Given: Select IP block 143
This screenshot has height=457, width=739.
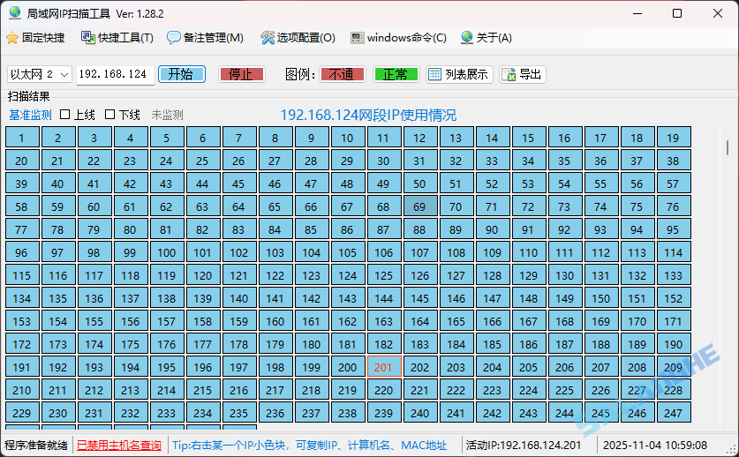Looking at the screenshot, I should click(x=347, y=298).
